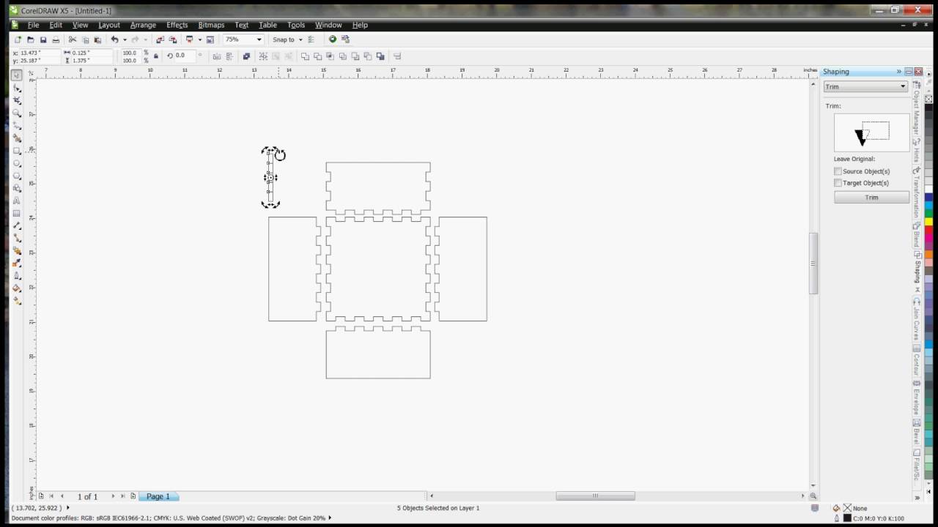Select the Blend interactive tool
Viewport: 938px width, 527px height.
(17, 250)
